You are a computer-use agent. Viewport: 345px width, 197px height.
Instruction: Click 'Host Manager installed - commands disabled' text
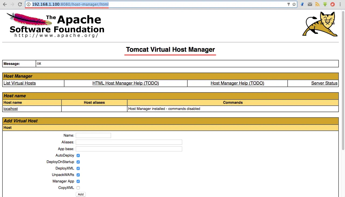pos(164,109)
